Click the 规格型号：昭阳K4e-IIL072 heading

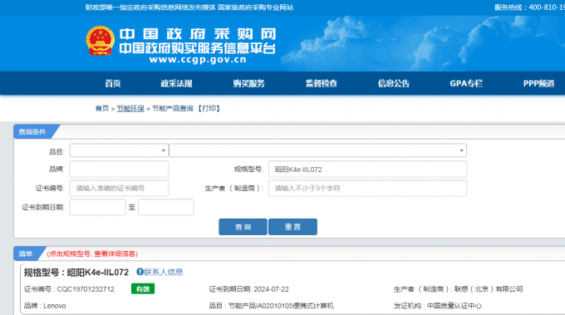pyautogui.click(x=76, y=272)
